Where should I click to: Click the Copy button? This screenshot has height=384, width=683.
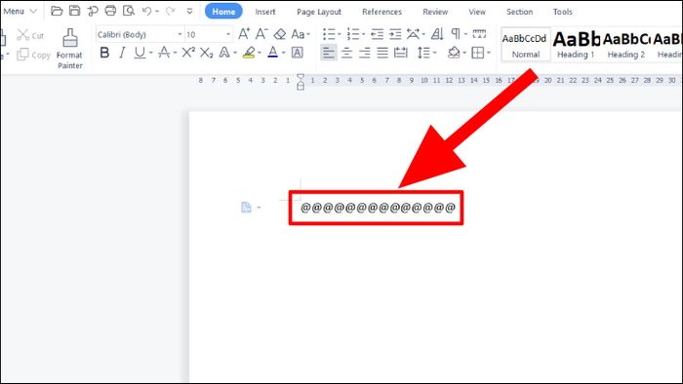(33, 55)
